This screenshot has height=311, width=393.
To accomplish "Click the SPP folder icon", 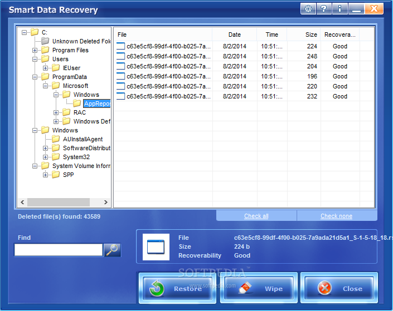I will (56, 174).
